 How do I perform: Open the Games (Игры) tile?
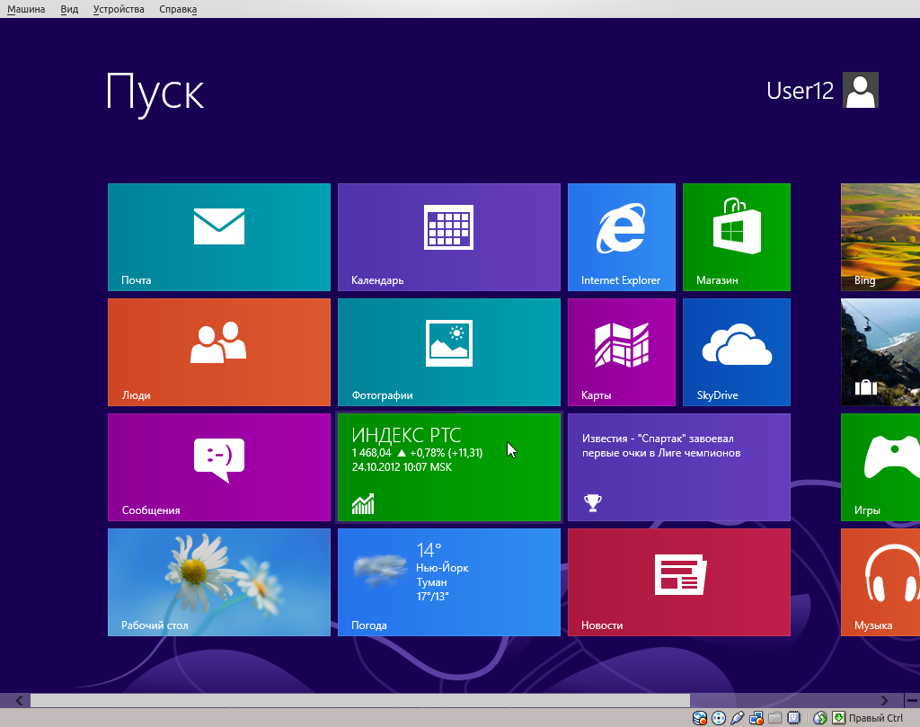(x=880, y=467)
